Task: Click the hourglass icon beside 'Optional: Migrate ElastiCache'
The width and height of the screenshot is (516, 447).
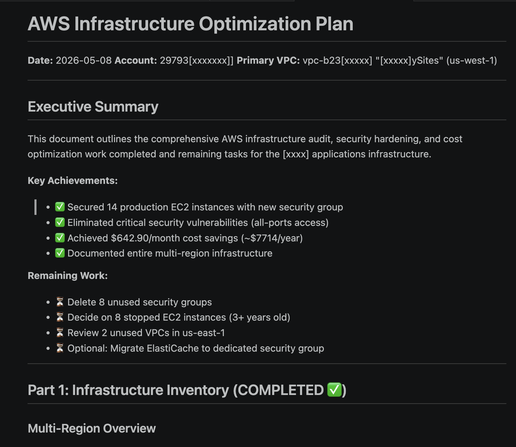Action: coord(60,348)
